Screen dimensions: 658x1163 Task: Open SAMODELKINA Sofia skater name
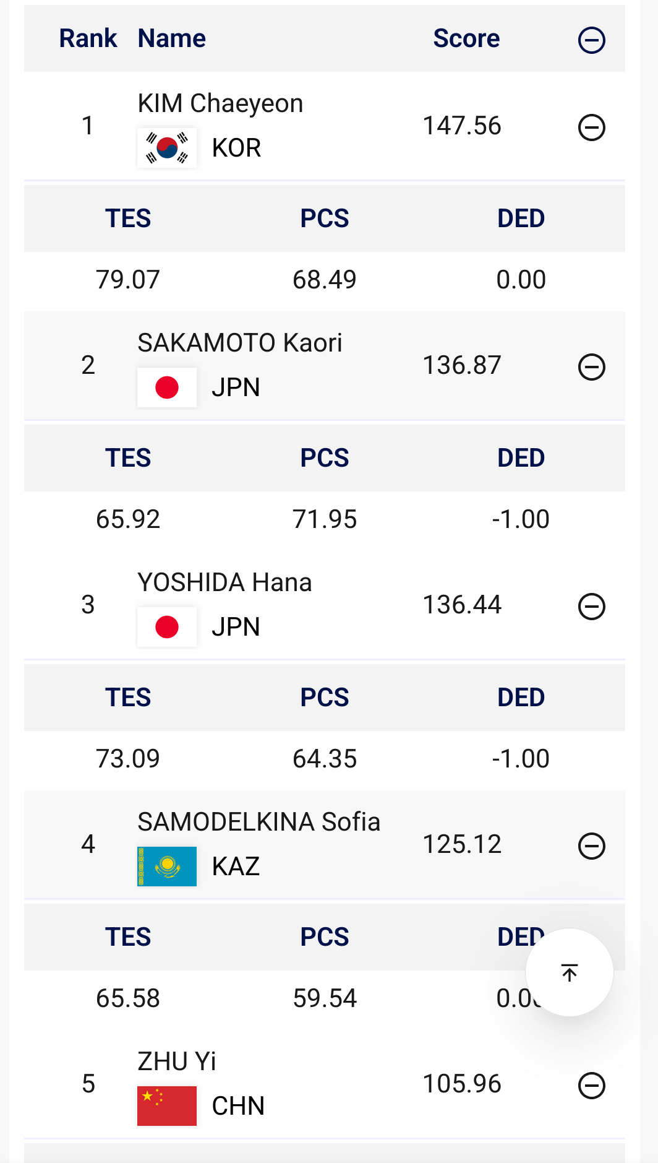coord(258,822)
